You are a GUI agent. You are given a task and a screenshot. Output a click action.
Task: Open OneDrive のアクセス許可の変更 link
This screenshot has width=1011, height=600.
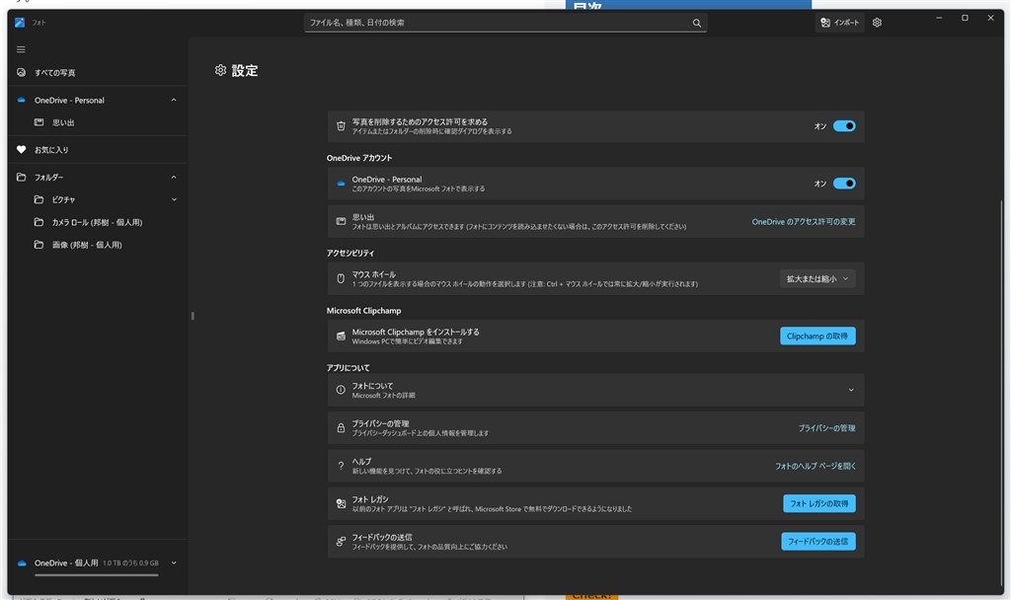(x=804, y=221)
